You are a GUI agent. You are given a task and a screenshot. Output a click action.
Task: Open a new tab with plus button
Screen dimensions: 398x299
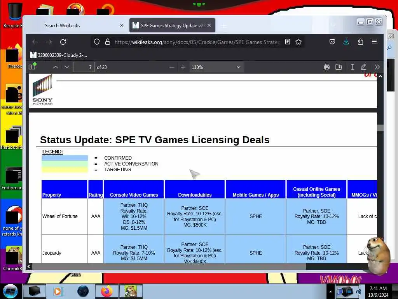224,26
